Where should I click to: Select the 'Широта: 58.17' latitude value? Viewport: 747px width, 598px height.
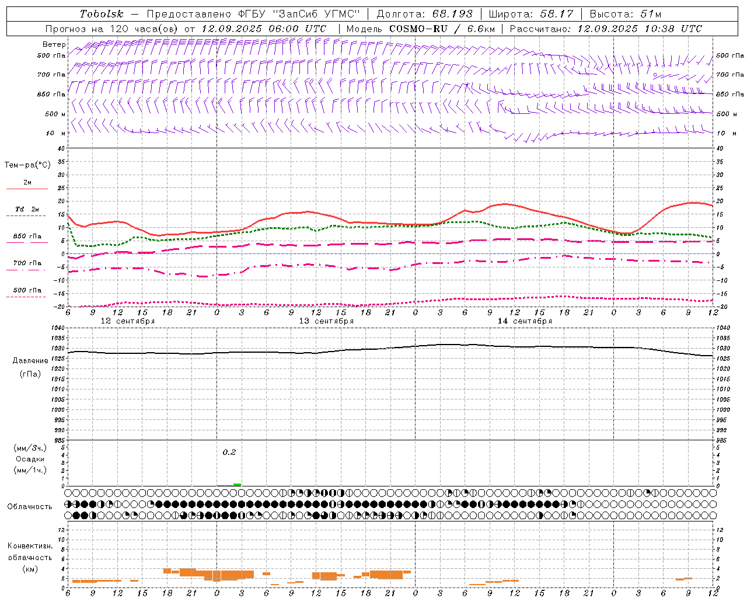[531, 14]
